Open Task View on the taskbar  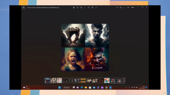click(74, 87)
